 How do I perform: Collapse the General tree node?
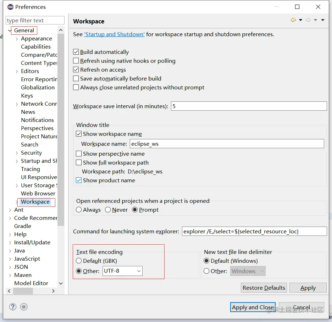click(10, 31)
